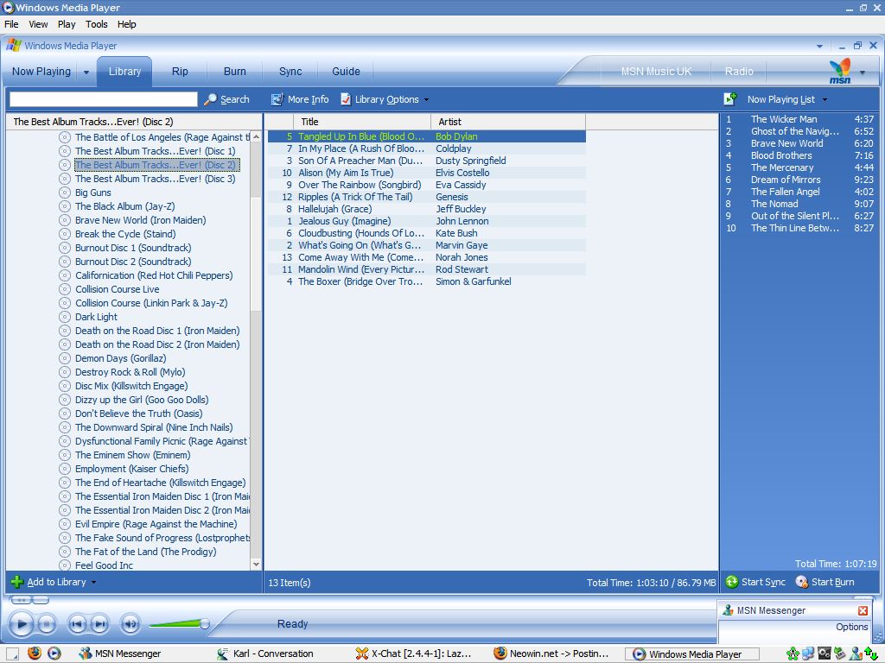The height and width of the screenshot is (663, 885).
Task: Select Hallelujah (Grace) track row
Action: (x=427, y=209)
